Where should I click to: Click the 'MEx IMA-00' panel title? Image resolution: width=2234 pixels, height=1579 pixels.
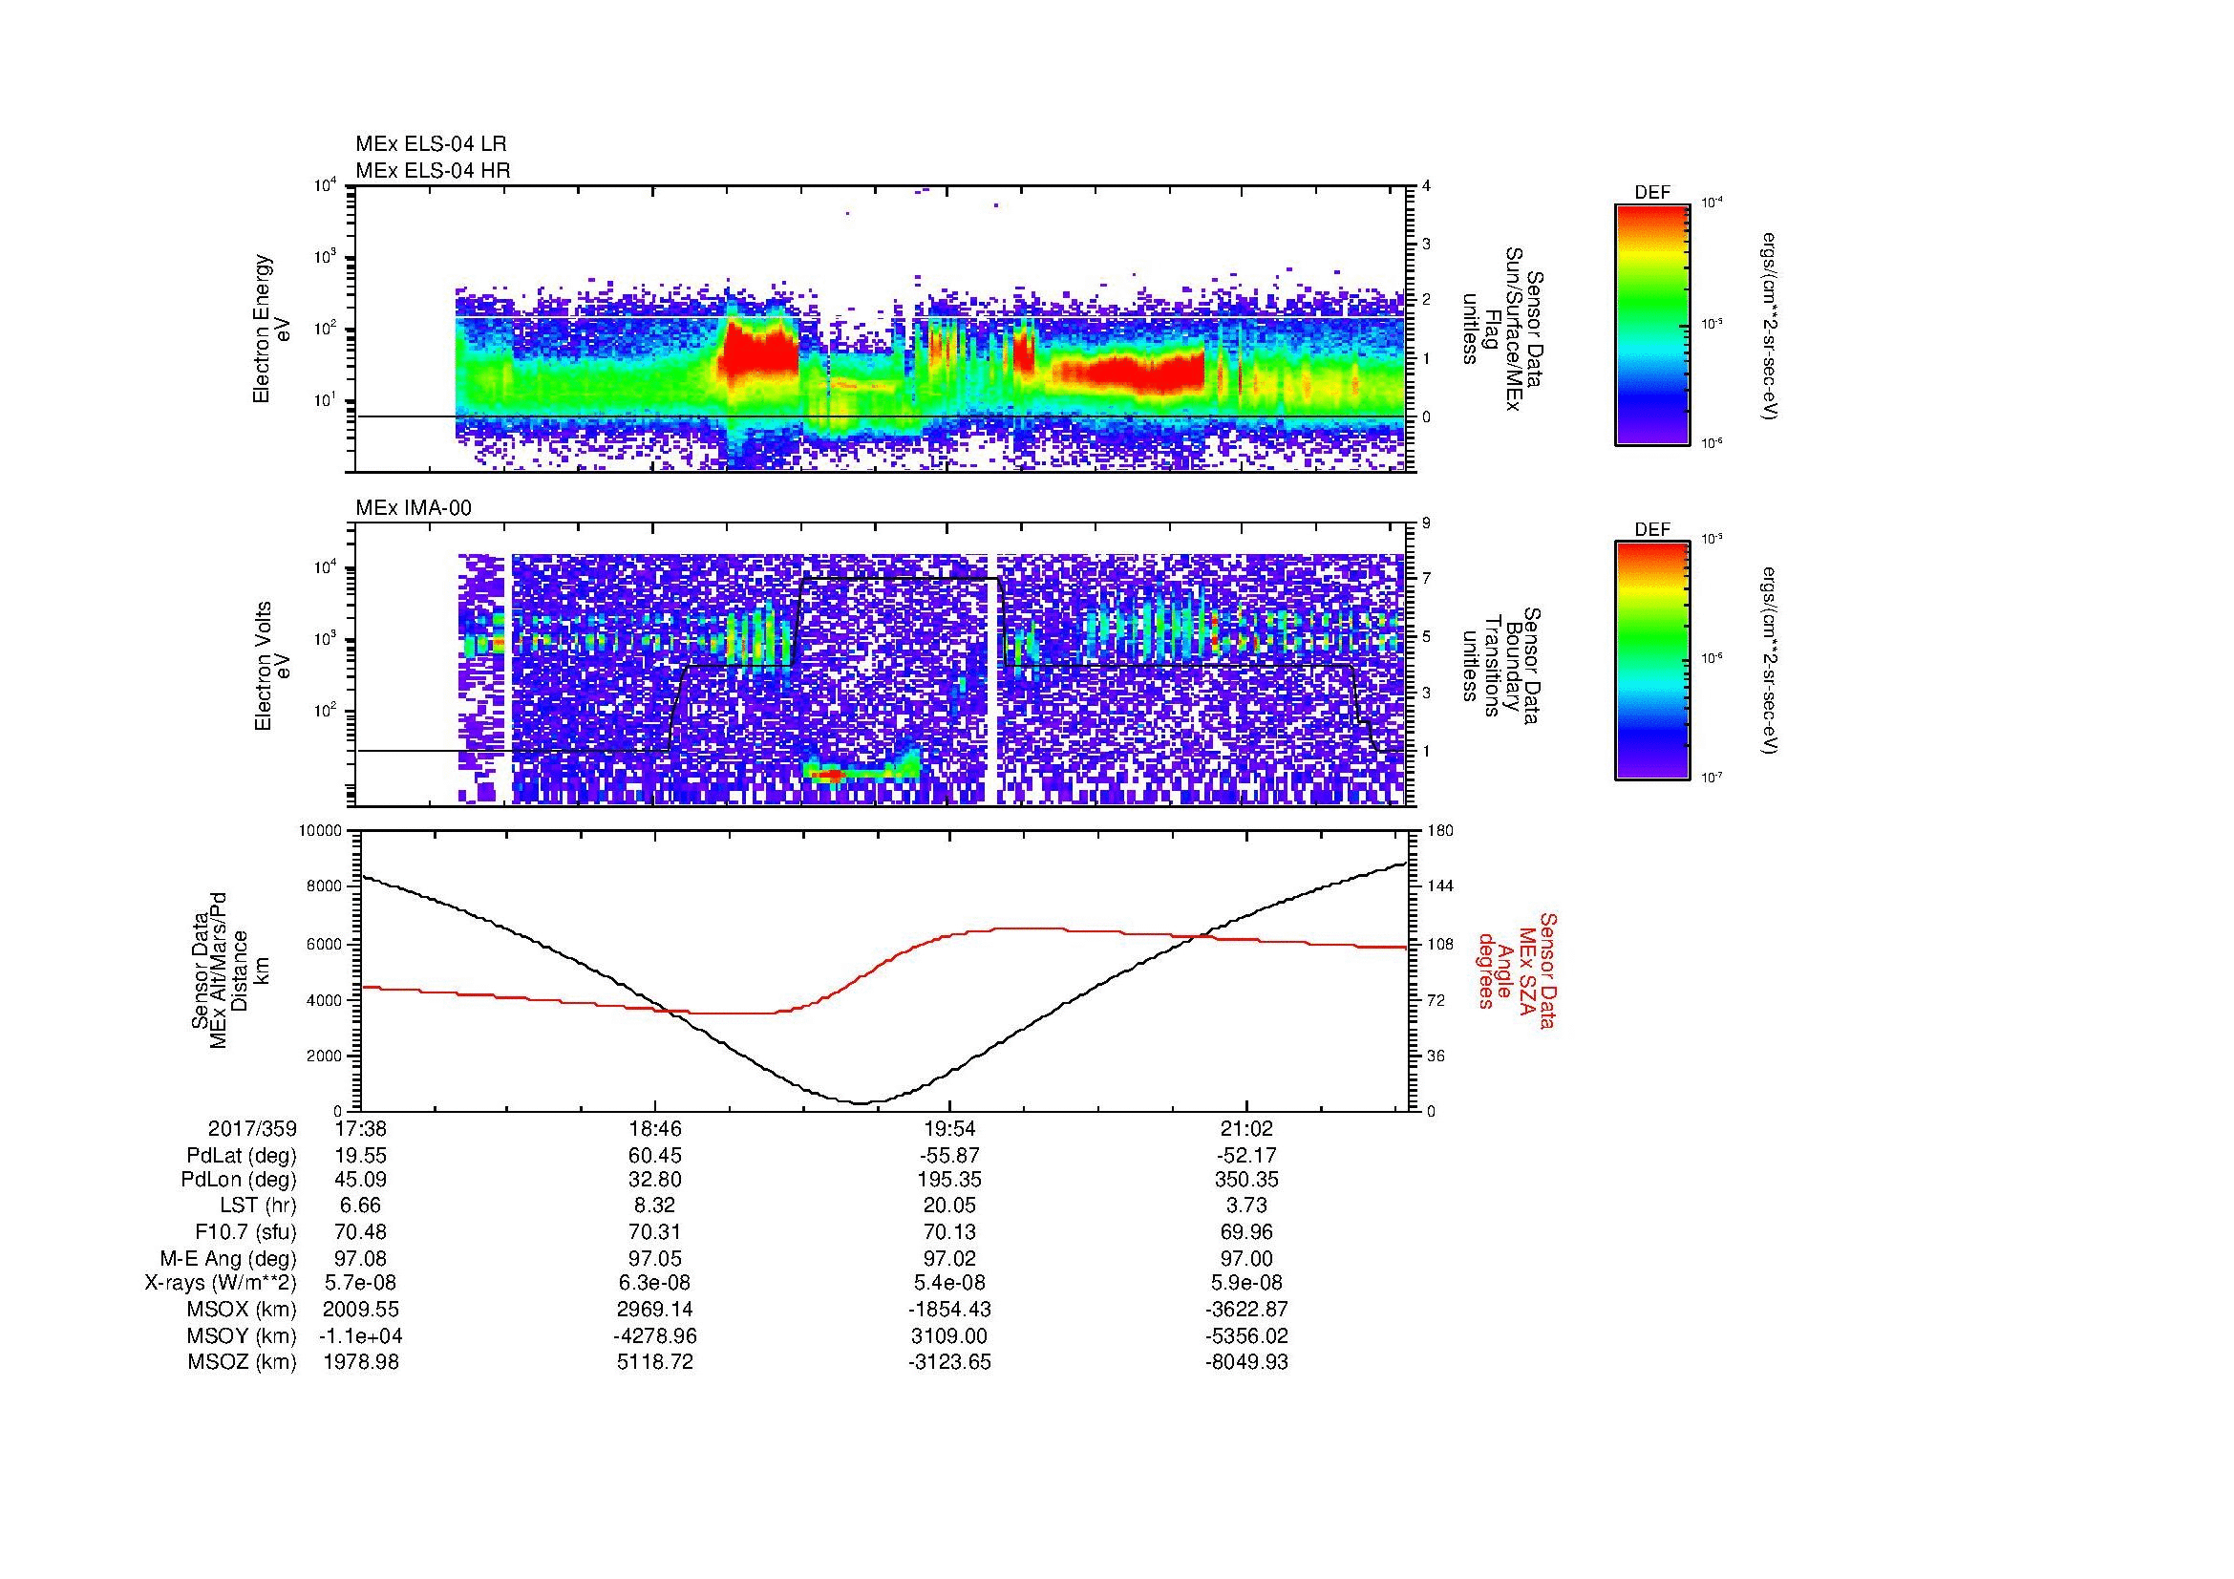click(414, 508)
